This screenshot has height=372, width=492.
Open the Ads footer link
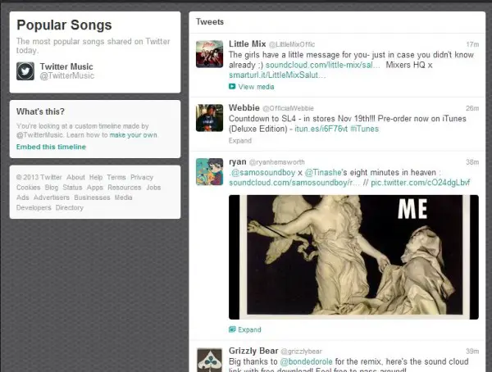[23, 197]
